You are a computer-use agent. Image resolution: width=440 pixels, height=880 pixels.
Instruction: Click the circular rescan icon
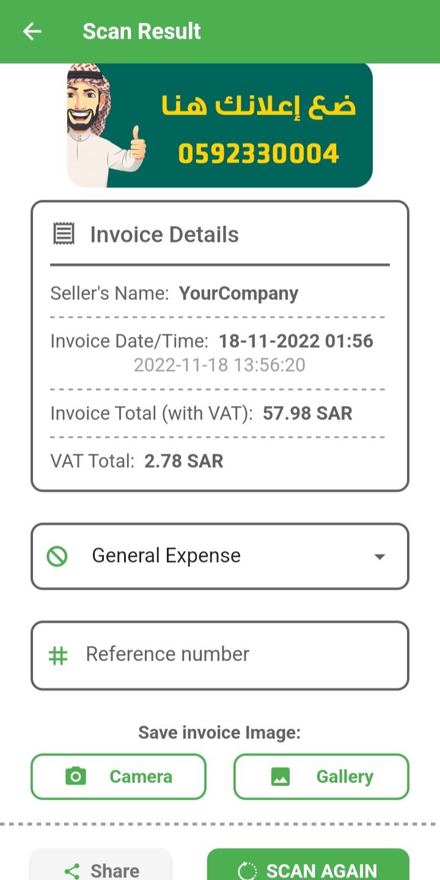click(247, 870)
